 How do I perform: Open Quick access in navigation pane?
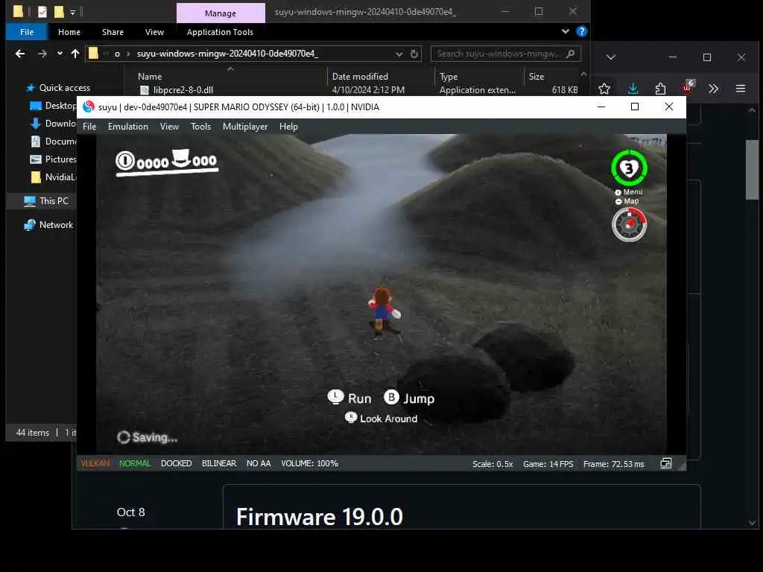(x=64, y=88)
